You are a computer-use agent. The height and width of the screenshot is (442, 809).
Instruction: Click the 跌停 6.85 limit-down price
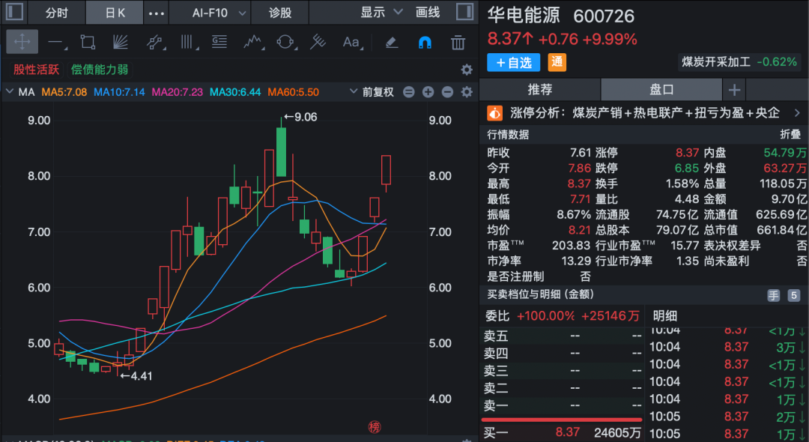point(687,168)
